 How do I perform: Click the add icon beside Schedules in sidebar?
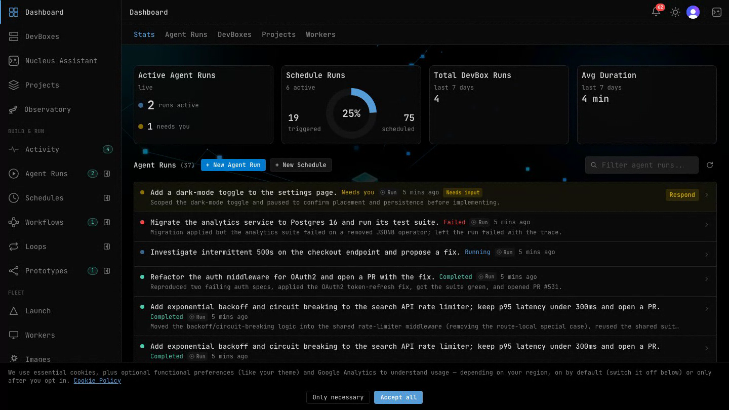pos(107,198)
